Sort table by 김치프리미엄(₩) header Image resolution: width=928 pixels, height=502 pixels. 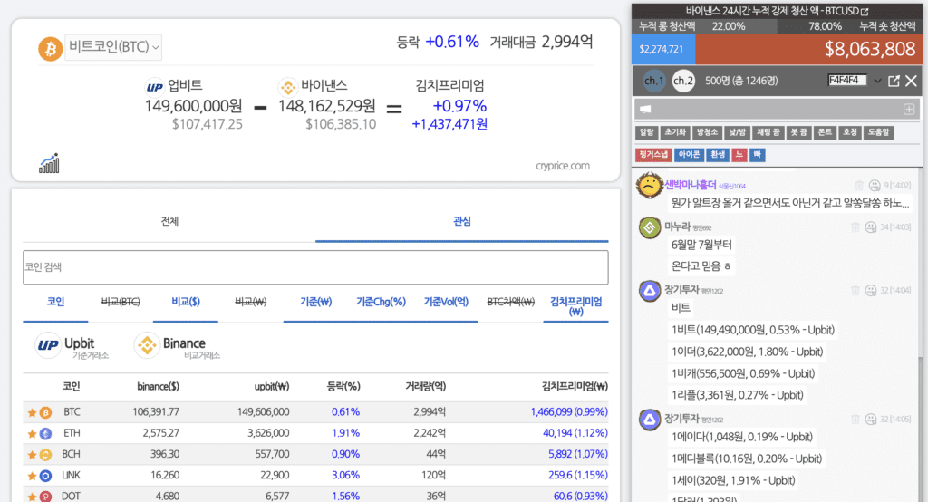click(575, 387)
